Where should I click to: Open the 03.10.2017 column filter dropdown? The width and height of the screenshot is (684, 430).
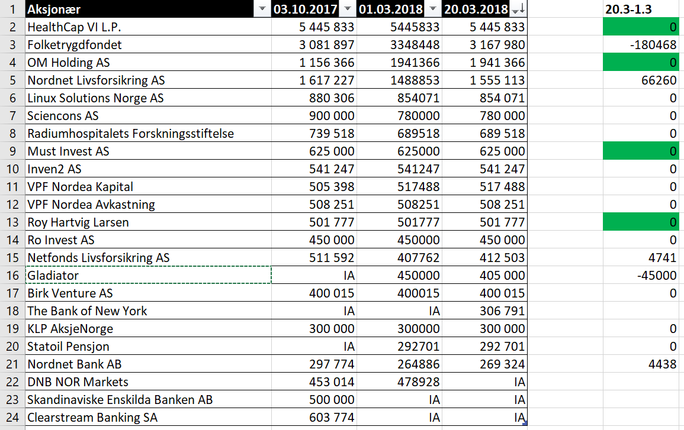348,9
